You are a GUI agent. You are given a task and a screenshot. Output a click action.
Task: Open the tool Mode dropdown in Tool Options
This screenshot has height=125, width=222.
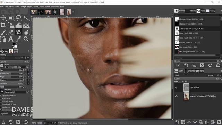12,58
